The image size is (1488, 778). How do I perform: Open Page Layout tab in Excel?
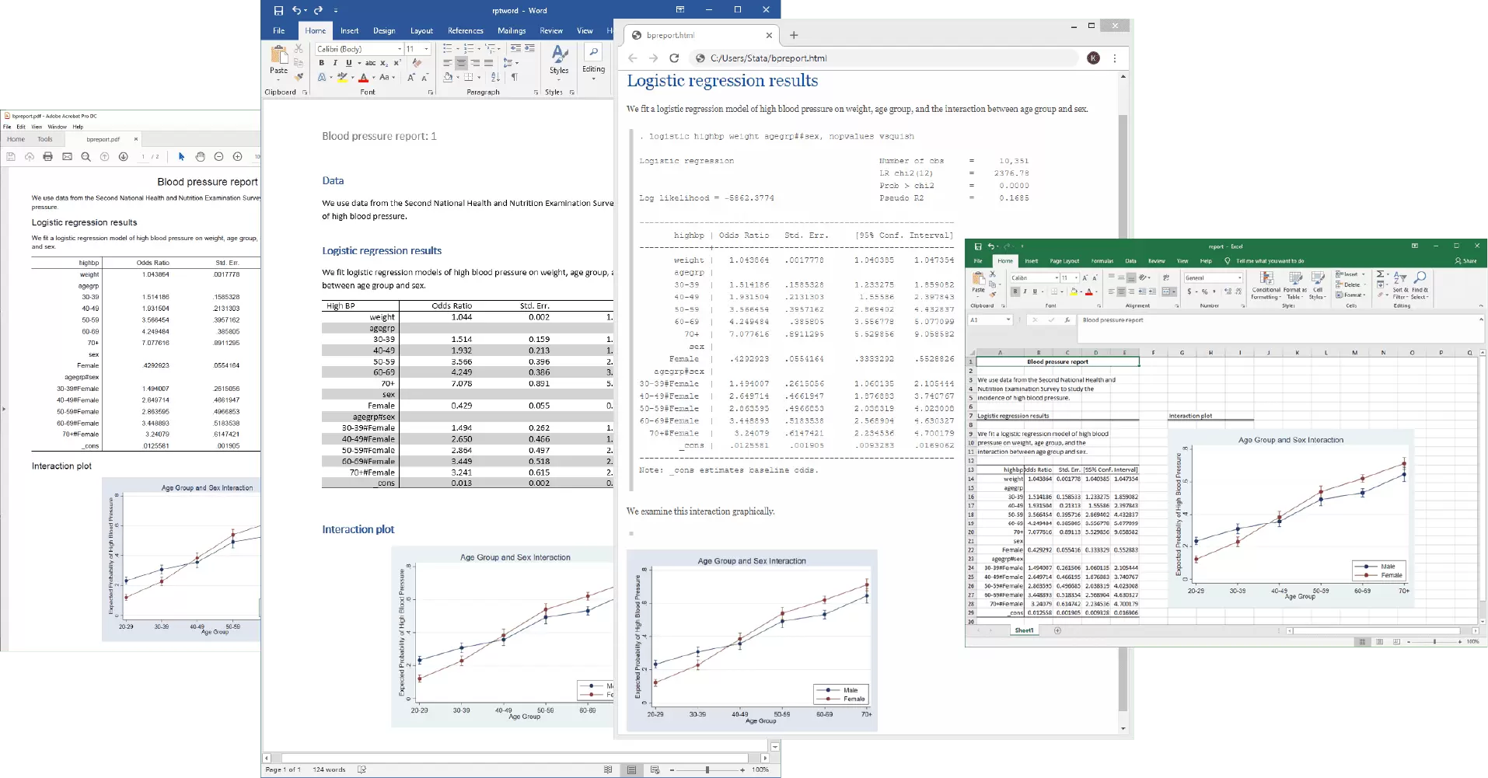[1064, 261]
